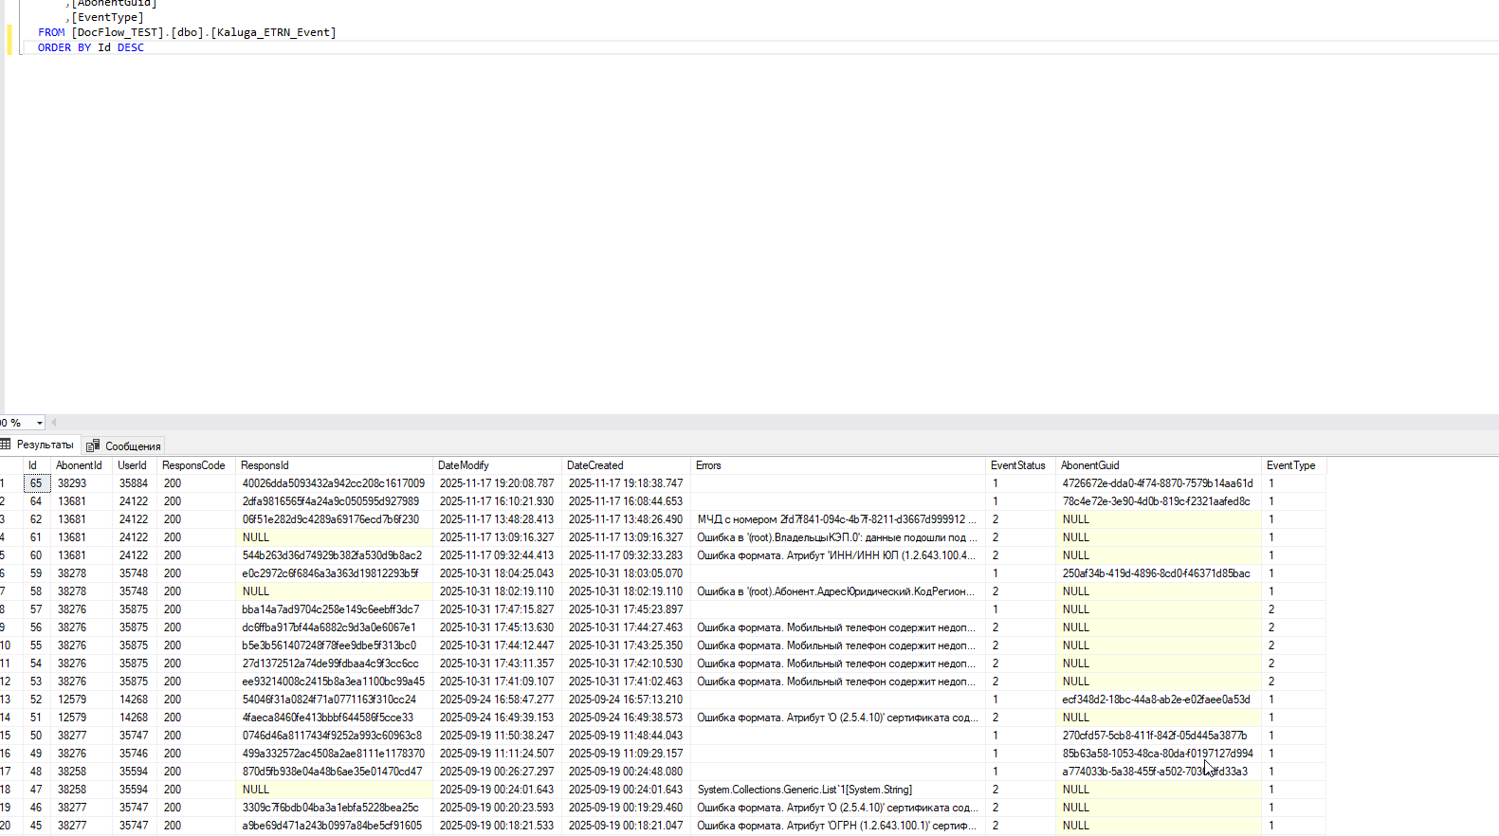Select error cell mentioning 'ОГРН' attribute
1499x836 pixels.
(838, 826)
